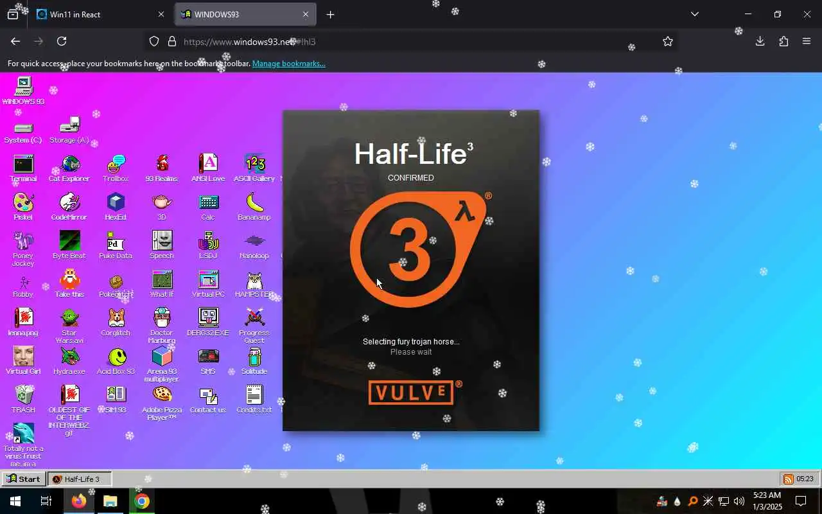Launch the Terminal desktop icon

[23, 169]
